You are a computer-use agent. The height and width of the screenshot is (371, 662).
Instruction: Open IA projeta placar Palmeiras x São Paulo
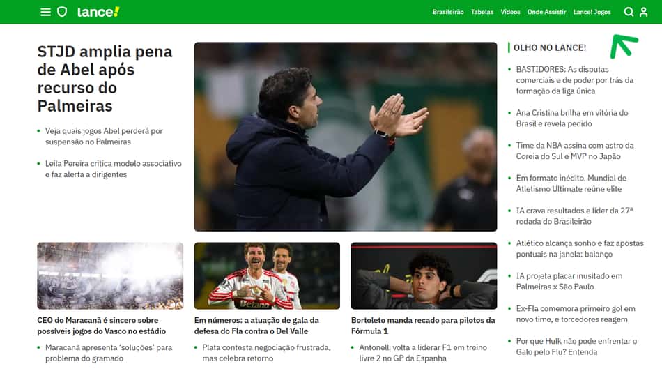tap(569, 281)
